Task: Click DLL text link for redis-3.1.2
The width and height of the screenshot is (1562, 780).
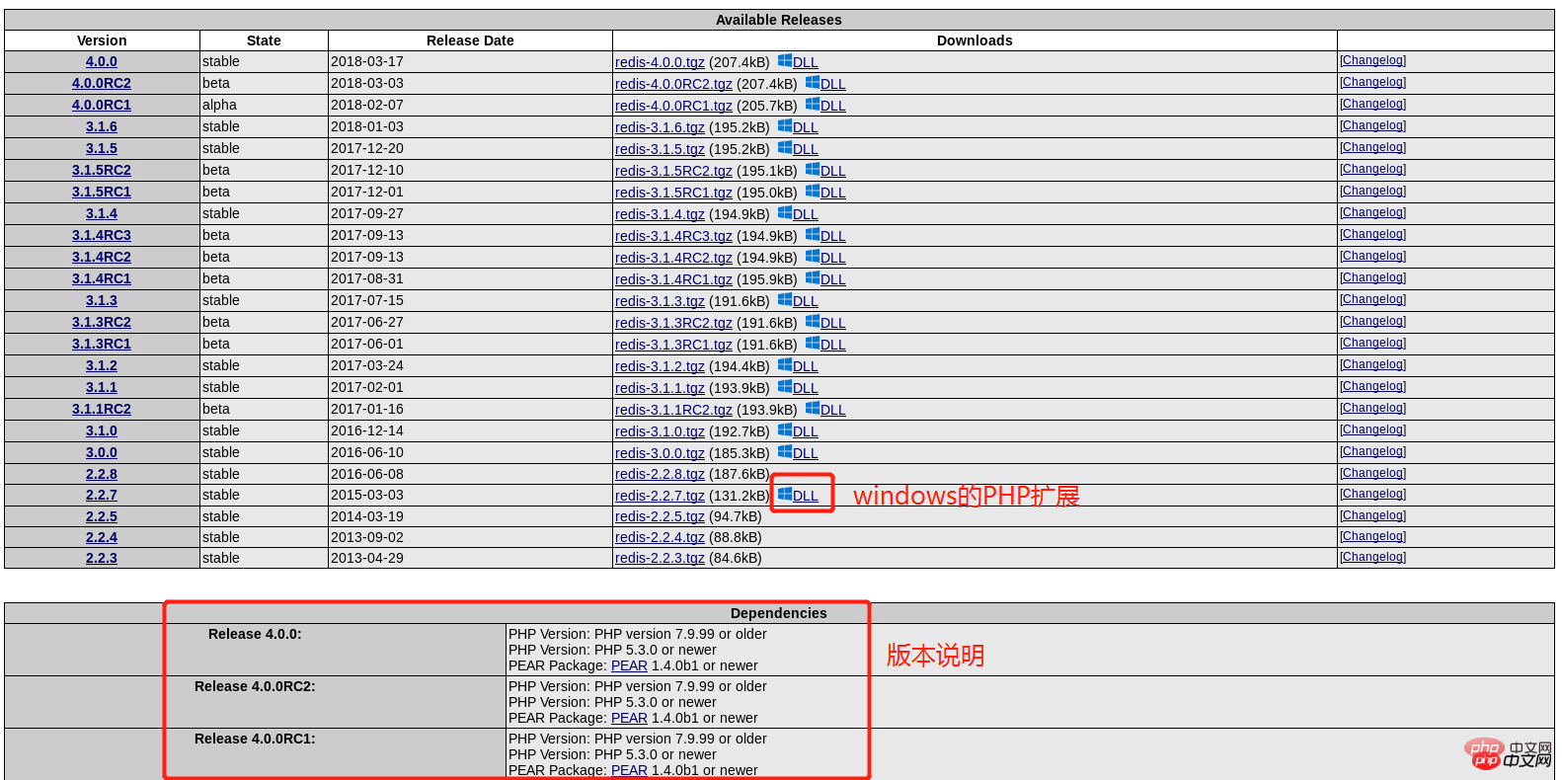Action: (x=806, y=366)
